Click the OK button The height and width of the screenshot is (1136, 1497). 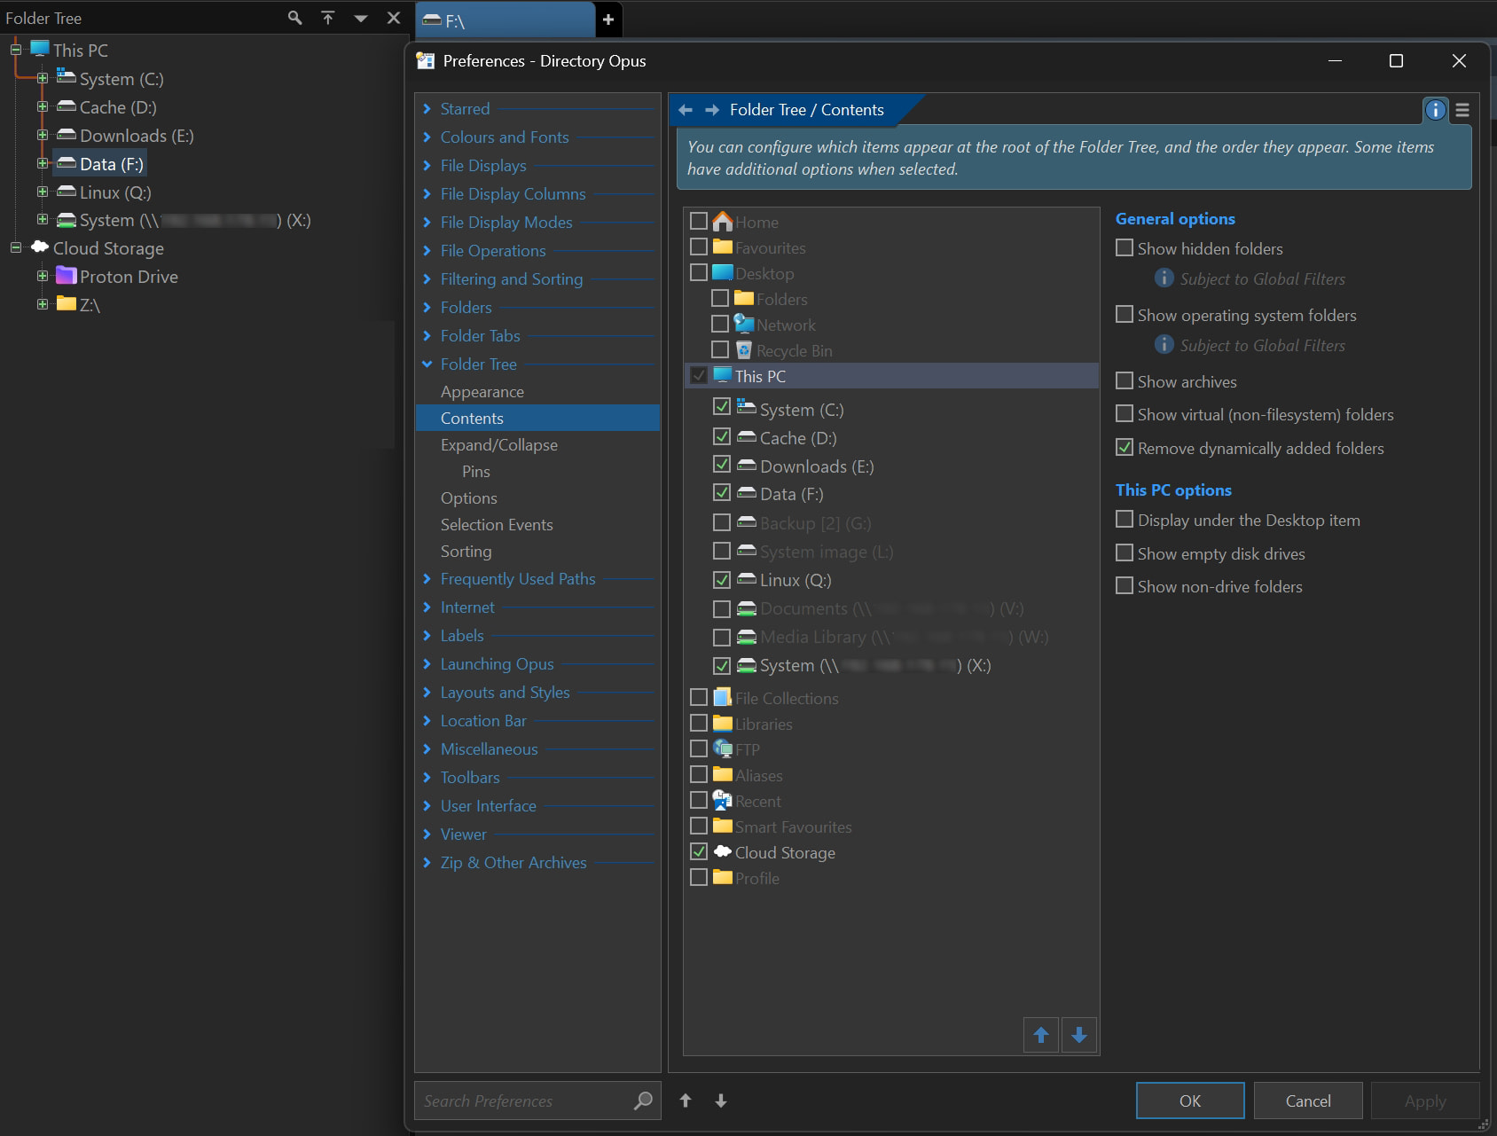tap(1189, 1101)
